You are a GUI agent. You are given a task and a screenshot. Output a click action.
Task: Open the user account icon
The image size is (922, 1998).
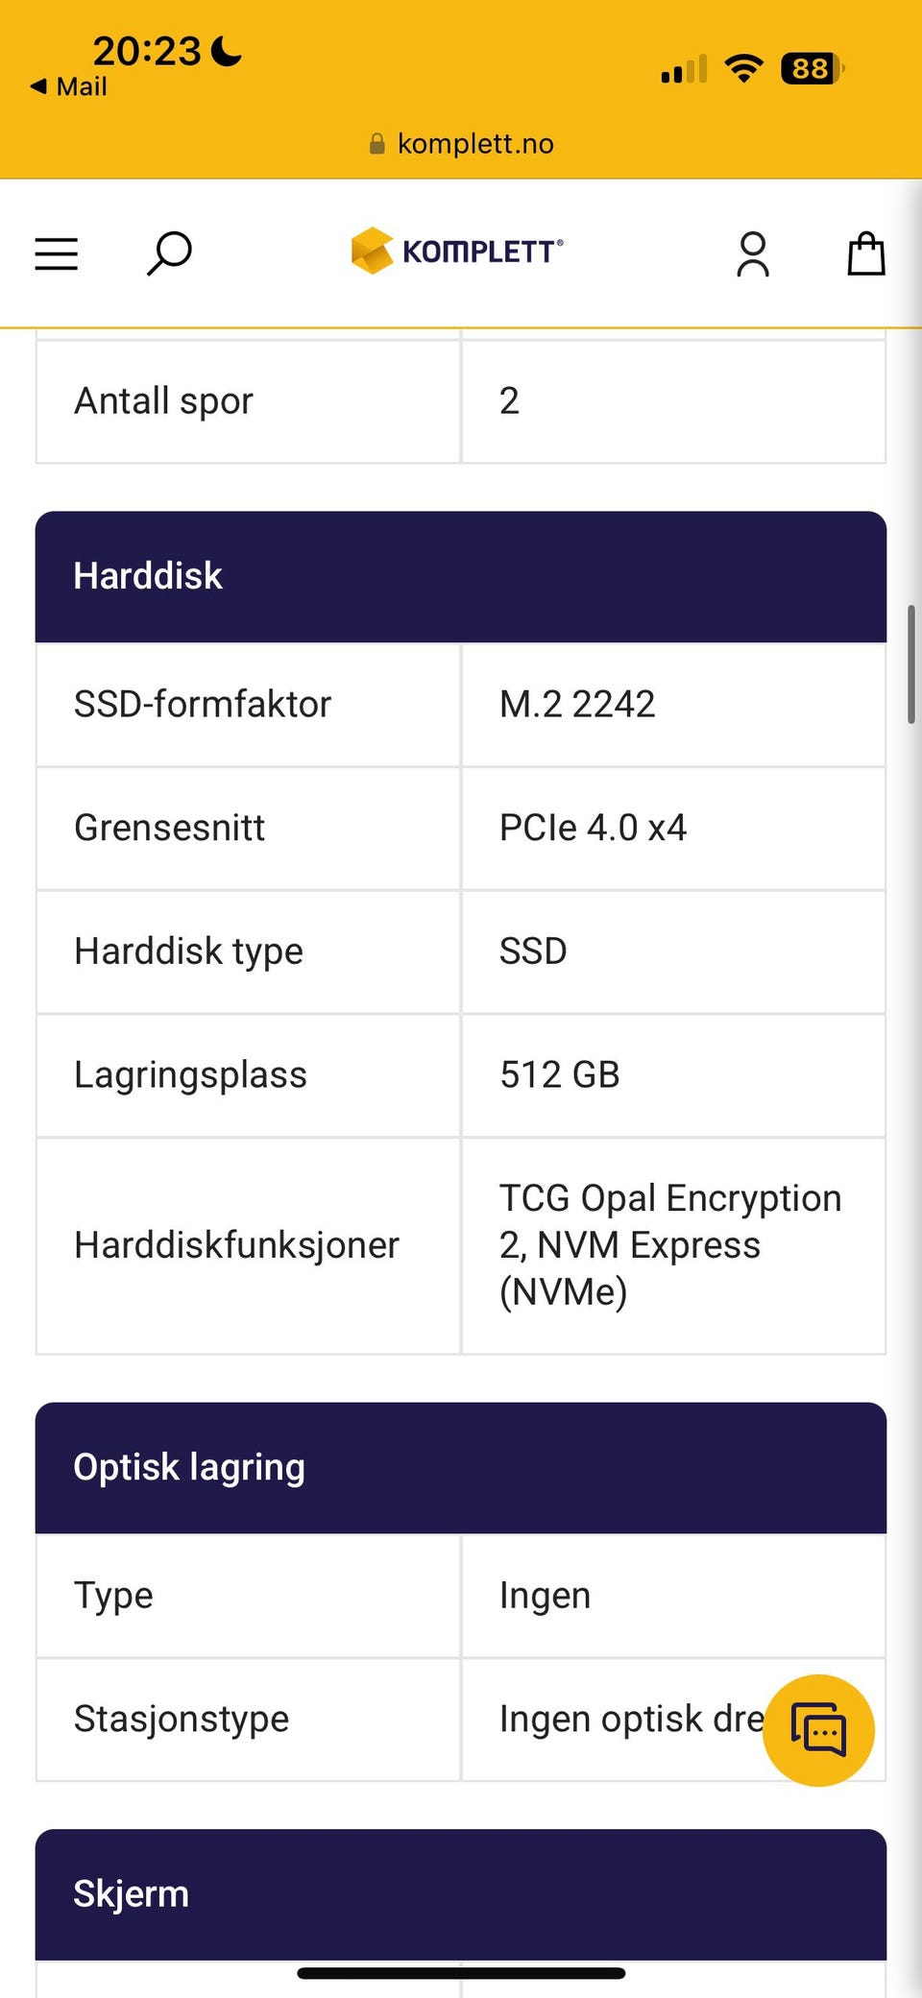tap(753, 254)
